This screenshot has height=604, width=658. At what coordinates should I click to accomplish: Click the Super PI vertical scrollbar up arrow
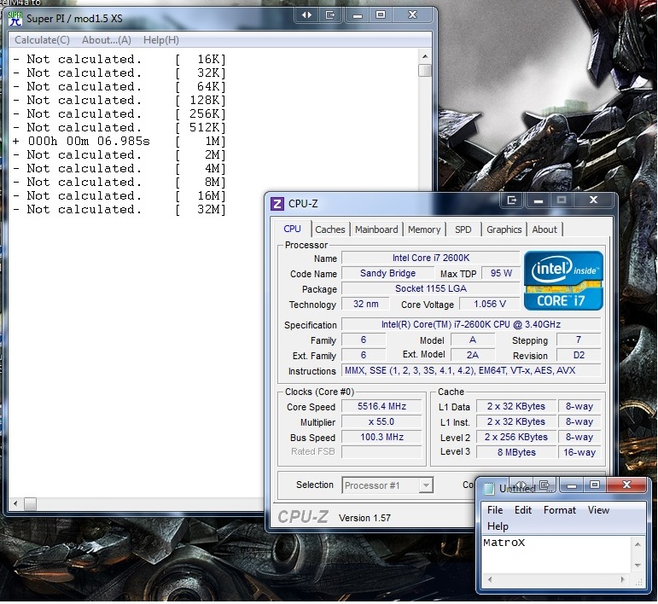point(425,56)
